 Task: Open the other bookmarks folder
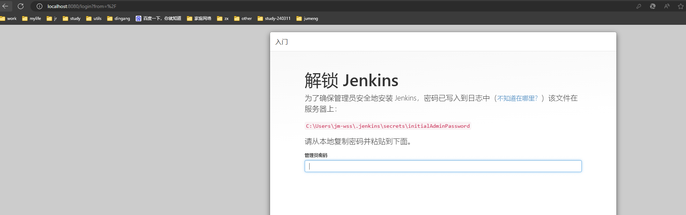[243, 18]
